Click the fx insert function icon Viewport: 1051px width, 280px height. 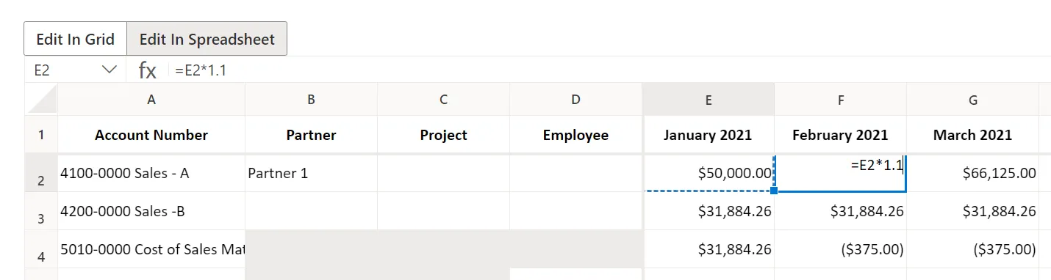(148, 70)
